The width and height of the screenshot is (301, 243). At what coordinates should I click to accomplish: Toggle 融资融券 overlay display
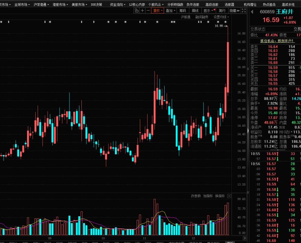pyautogui.click(x=201, y=17)
